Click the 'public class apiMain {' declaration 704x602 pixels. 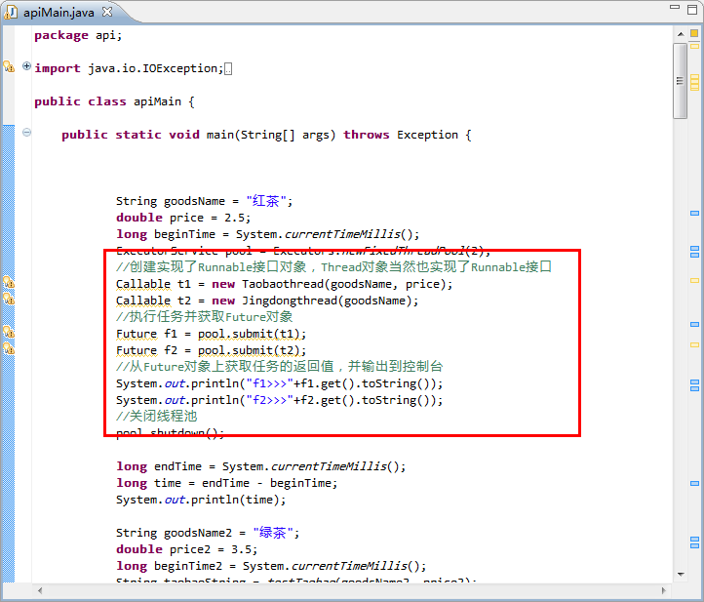tap(114, 102)
